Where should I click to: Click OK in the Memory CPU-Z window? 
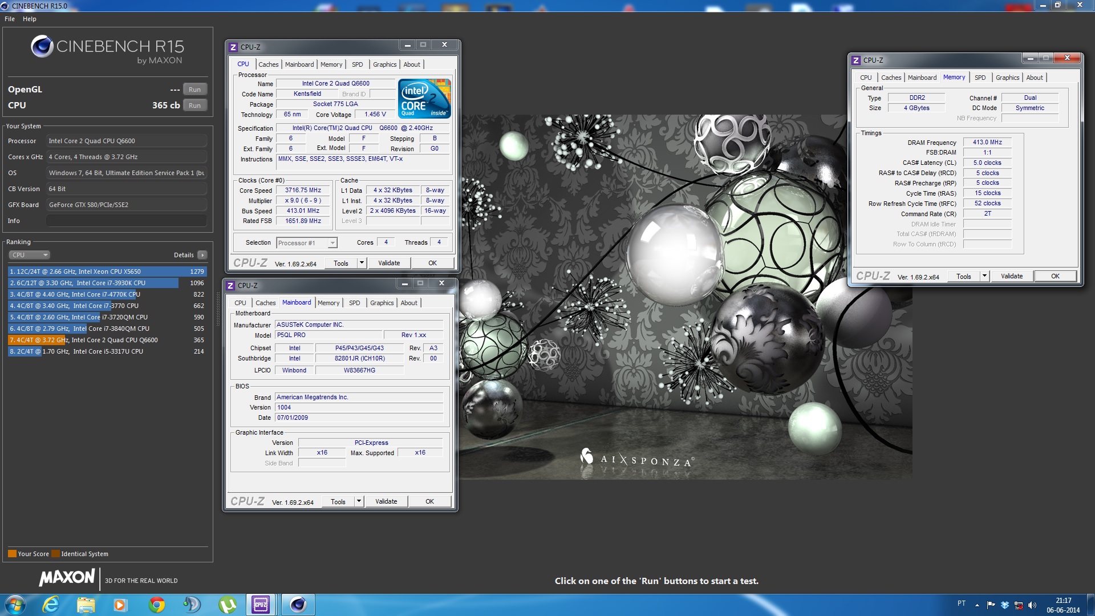pos(1055,276)
